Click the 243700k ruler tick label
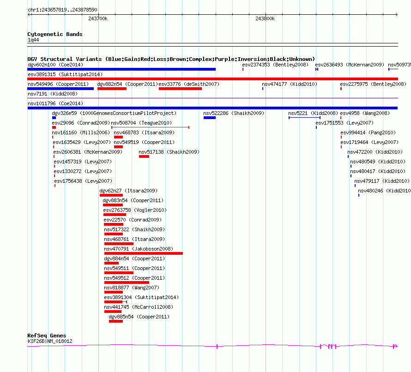This screenshot has width=411, height=372. (98, 18)
